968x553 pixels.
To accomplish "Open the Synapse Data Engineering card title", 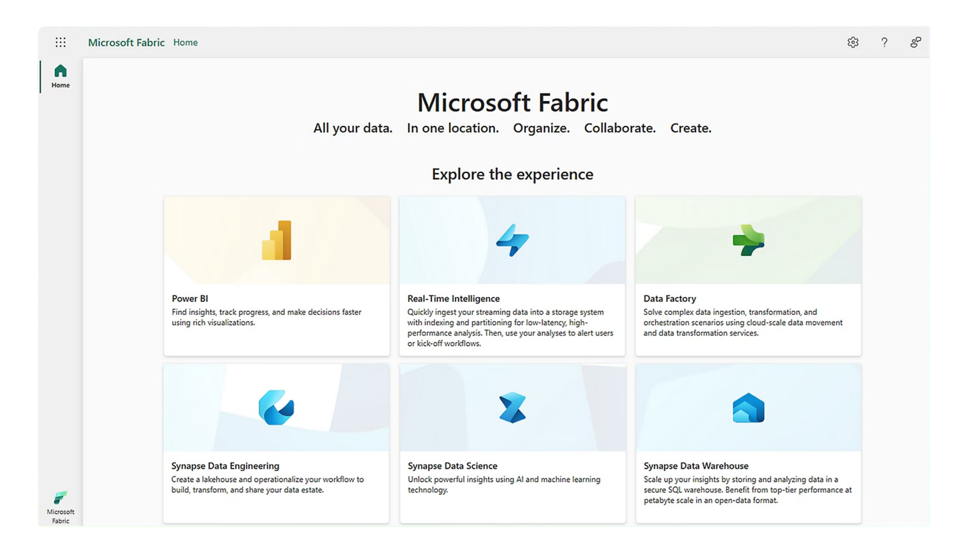I will (225, 466).
